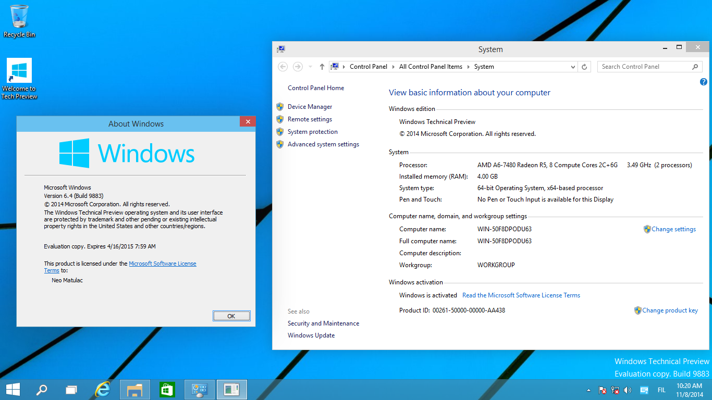The image size is (712, 400).
Task: Refresh the current Control Panel page
Action: coord(584,67)
